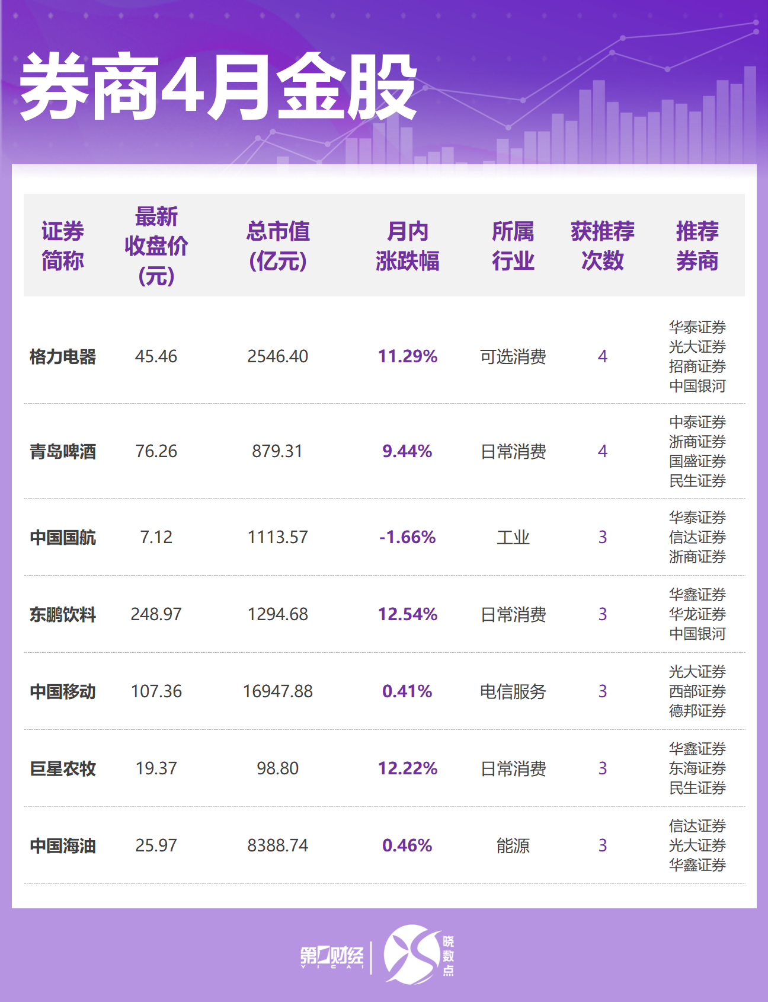Image resolution: width=768 pixels, height=1002 pixels.
Task: Click 东鹏饮料's 12.54% monthly gain
Action: (407, 614)
